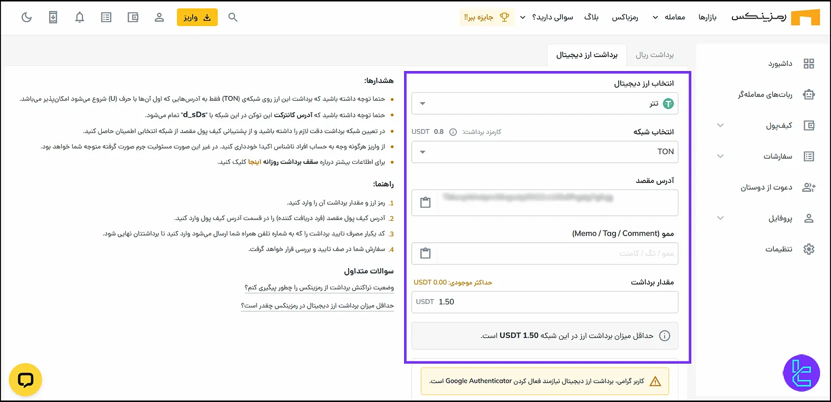The height and width of the screenshot is (402, 831).
Task: Toggle dark mode moon icon
Action: point(26,18)
